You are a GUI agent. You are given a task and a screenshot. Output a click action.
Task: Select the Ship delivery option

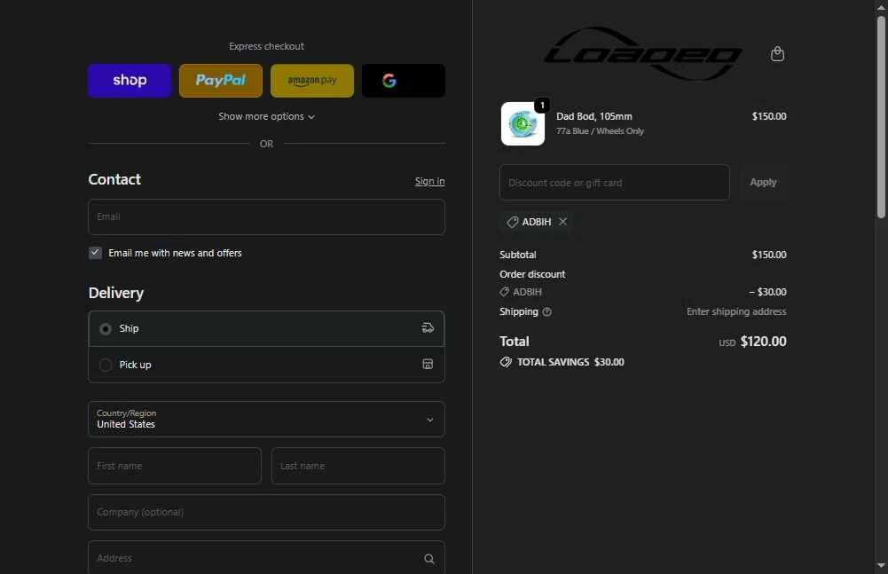point(266,328)
